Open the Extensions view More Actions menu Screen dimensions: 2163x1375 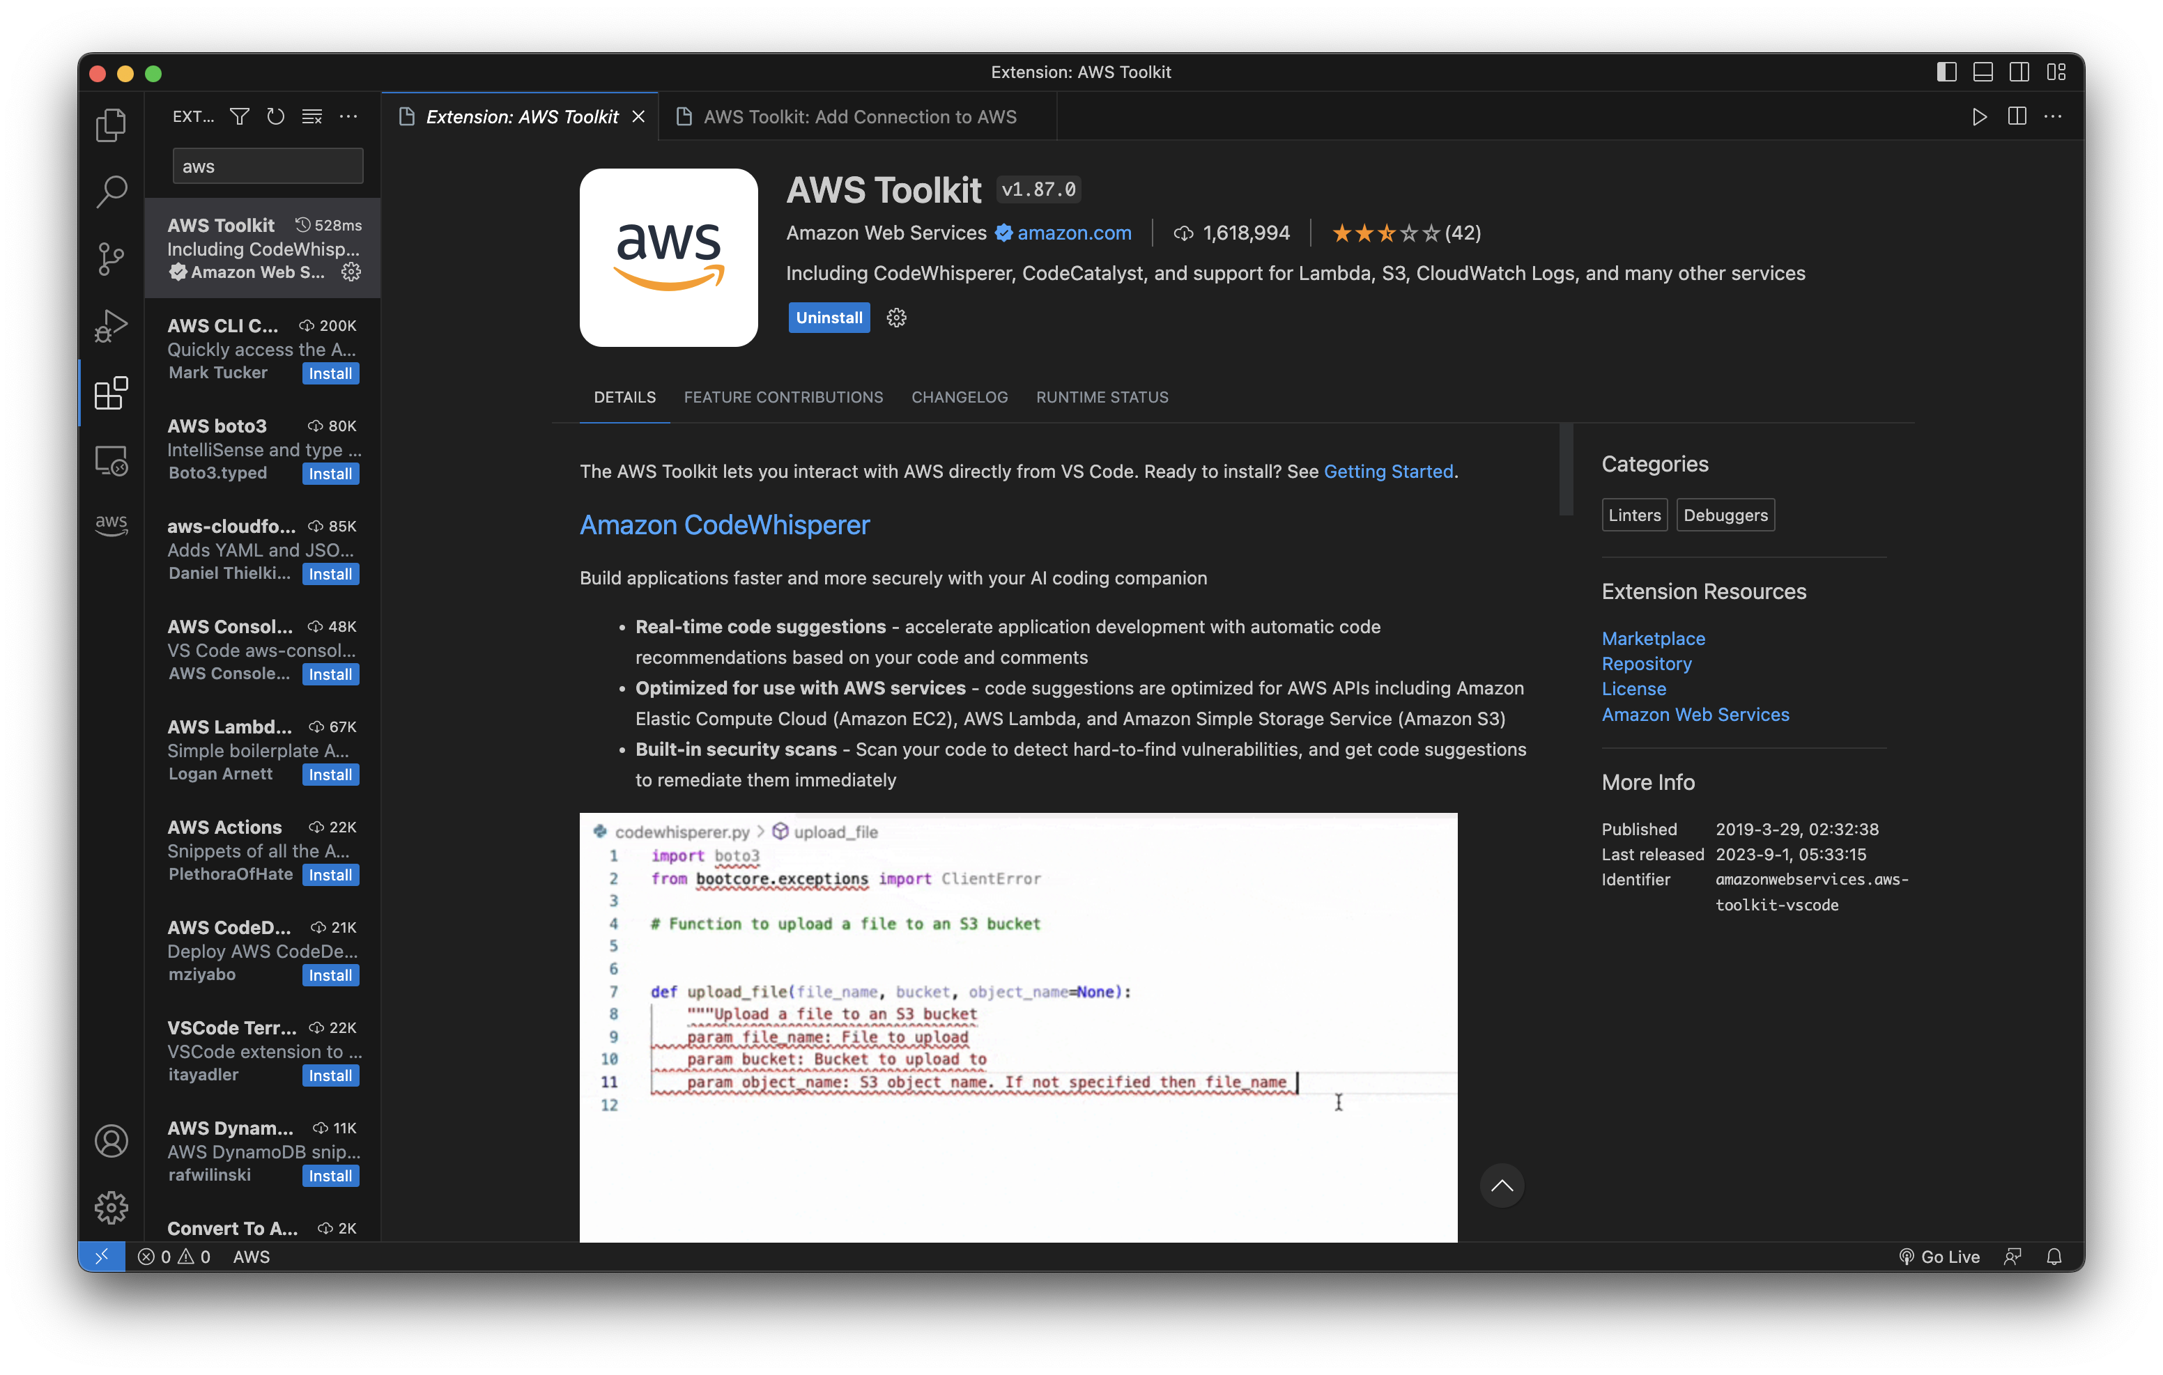point(348,116)
